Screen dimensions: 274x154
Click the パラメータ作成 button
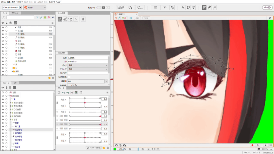(x=94, y=148)
